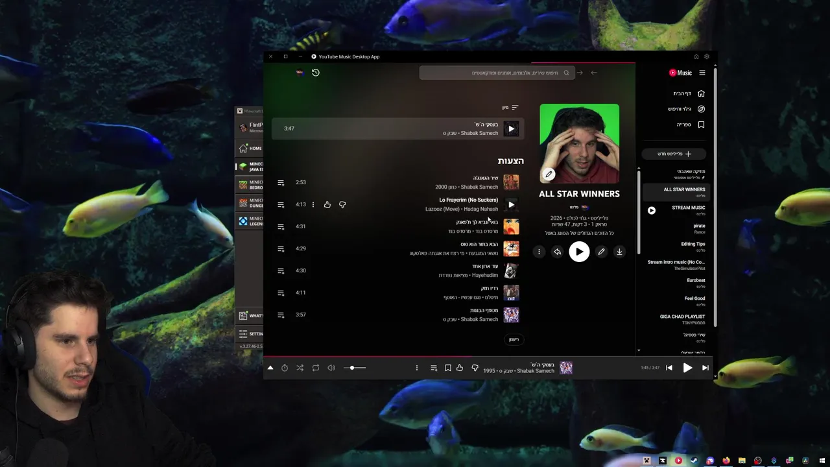Toggle repeat mode in the player bar
This screenshot has width=830, height=467.
[x=316, y=368]
